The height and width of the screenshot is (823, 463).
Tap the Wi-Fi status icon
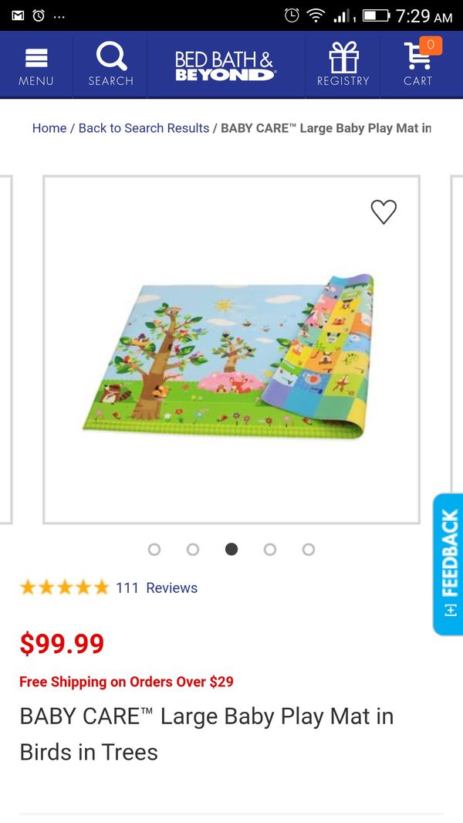point(315,15)
